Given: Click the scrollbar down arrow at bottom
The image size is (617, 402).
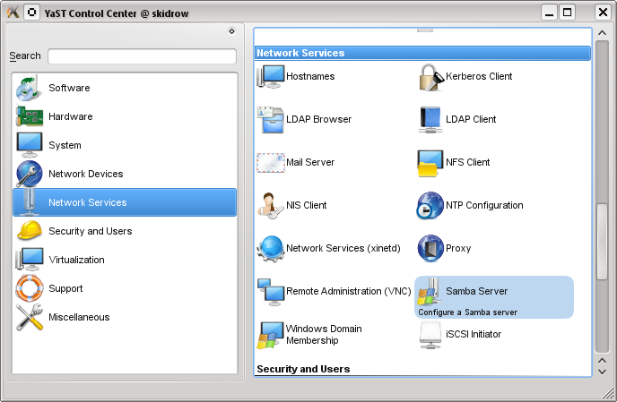Looking at the screenshot, I should point(602,372).
